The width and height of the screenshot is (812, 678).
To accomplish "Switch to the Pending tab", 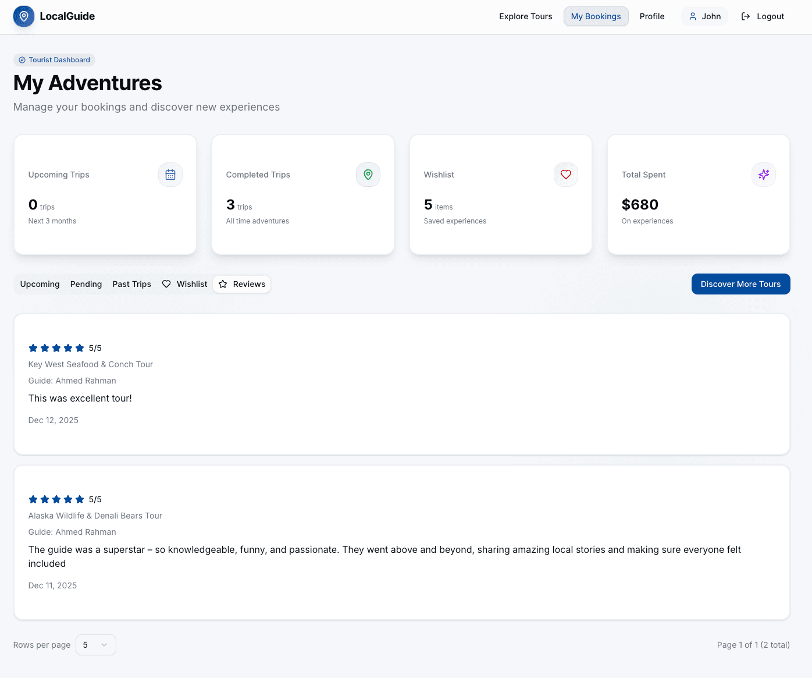I will pos(86,284).
